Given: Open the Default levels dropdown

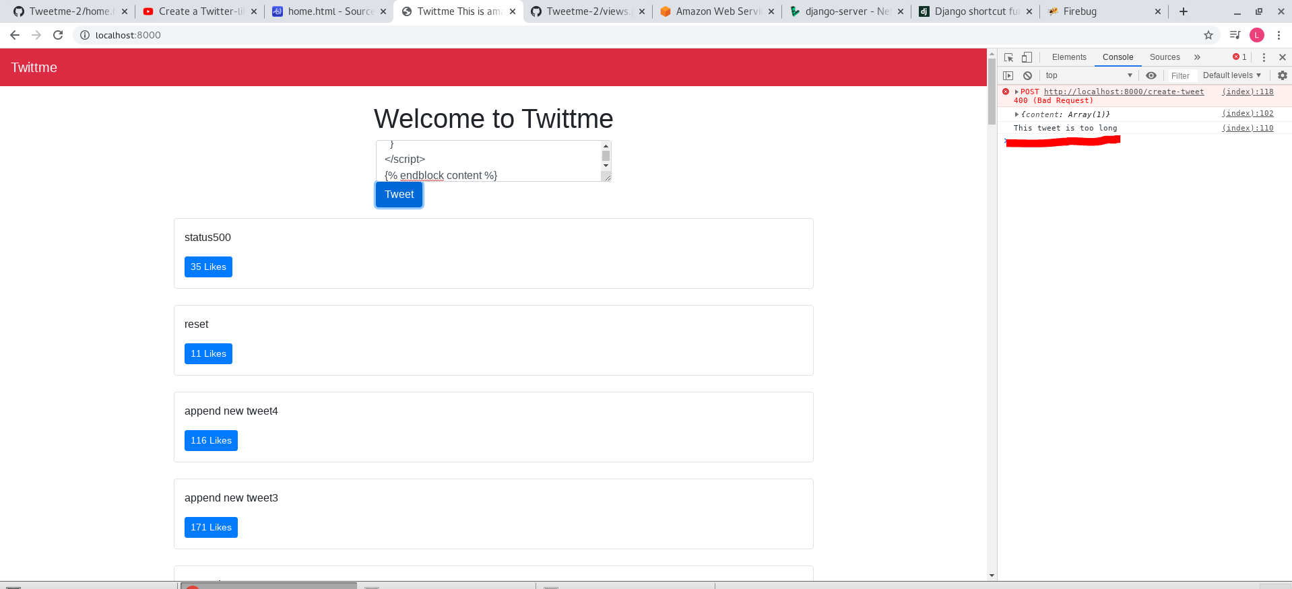Looking at the screenshot, I should pyautogui.click(x=1231, y=75).
